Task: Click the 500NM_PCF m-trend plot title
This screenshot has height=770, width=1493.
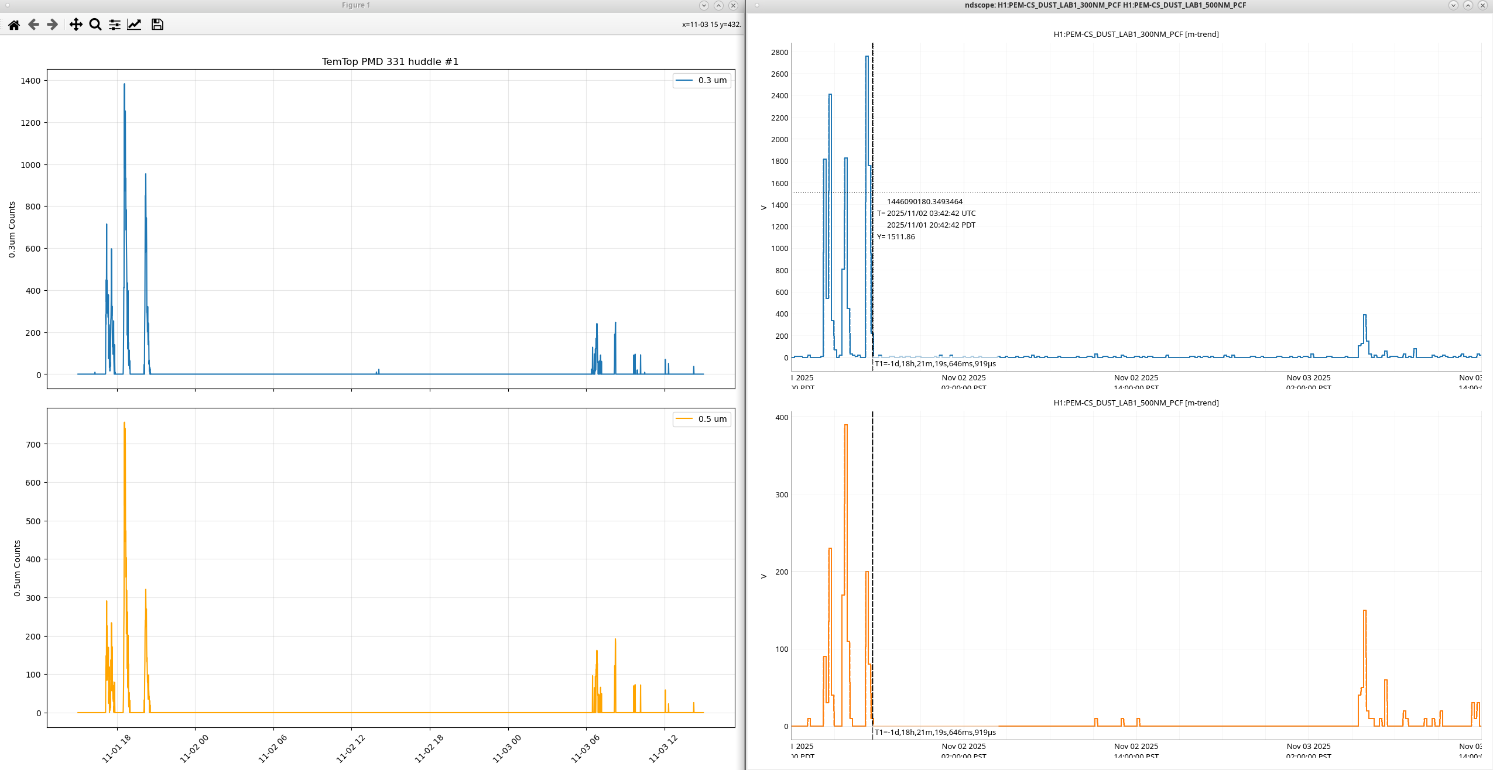Action: click(1136, 403)
